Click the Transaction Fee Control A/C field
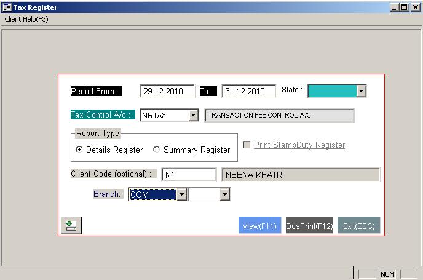 [279, 115]
